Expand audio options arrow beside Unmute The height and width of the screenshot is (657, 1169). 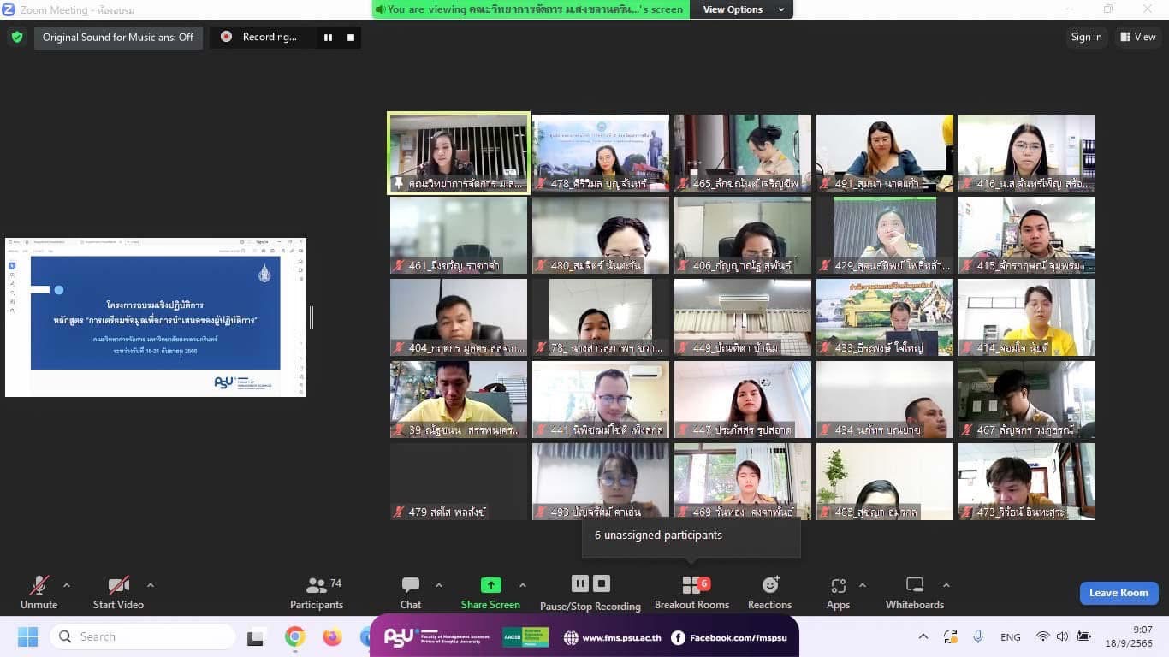[x=67, y=586]
